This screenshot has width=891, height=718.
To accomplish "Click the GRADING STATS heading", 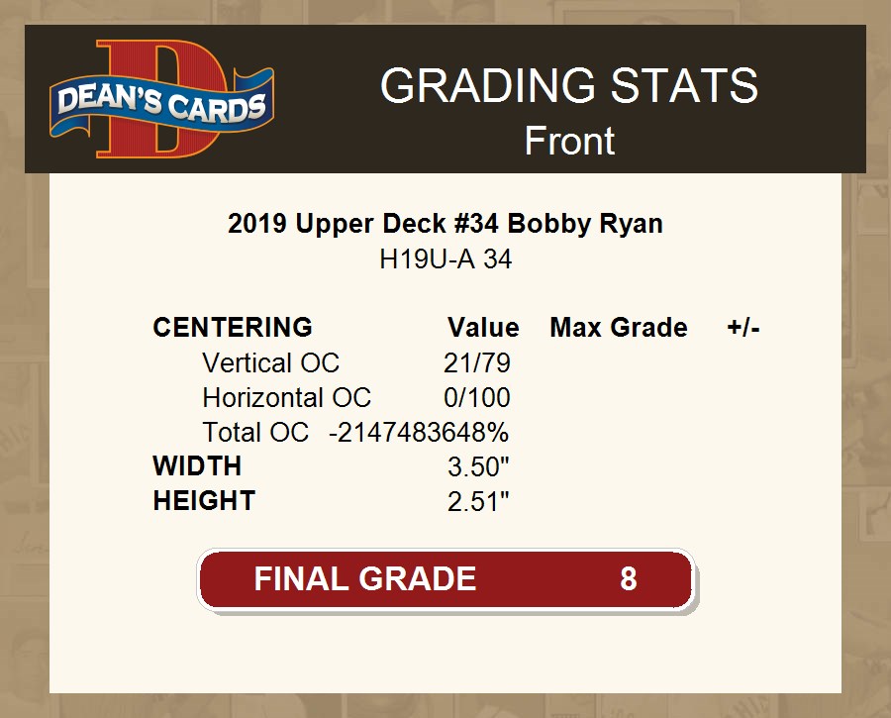I will 569,86.
